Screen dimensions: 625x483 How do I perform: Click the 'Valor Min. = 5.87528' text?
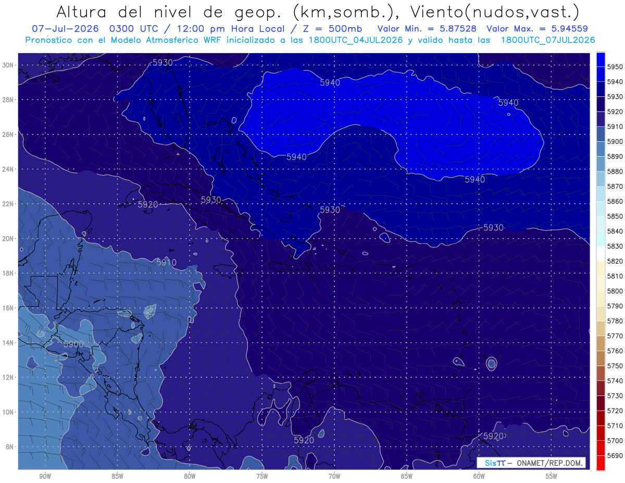[x=427, y=29]
